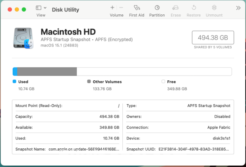
Task: Minimize the Disk Utility window
Action: pyautogui.click(x=17, y=10)
